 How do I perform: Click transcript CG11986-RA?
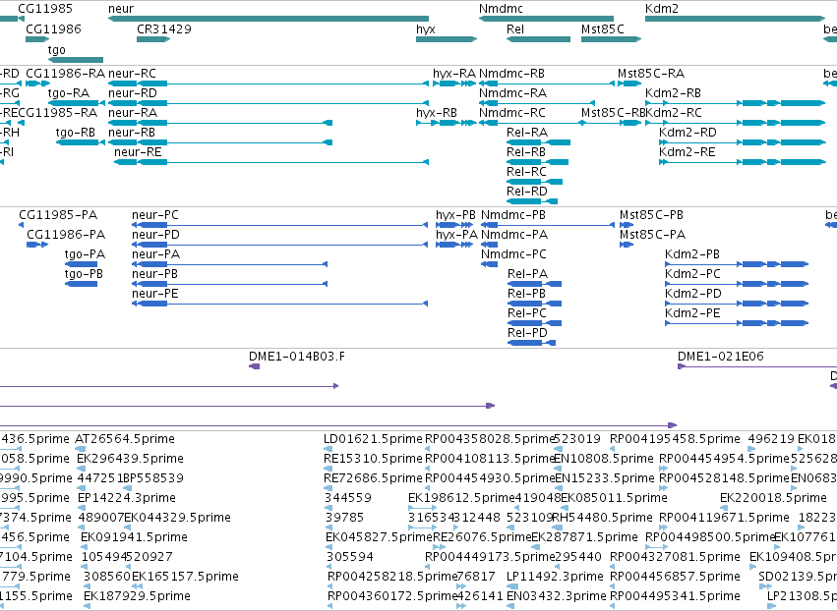point(65,73)
